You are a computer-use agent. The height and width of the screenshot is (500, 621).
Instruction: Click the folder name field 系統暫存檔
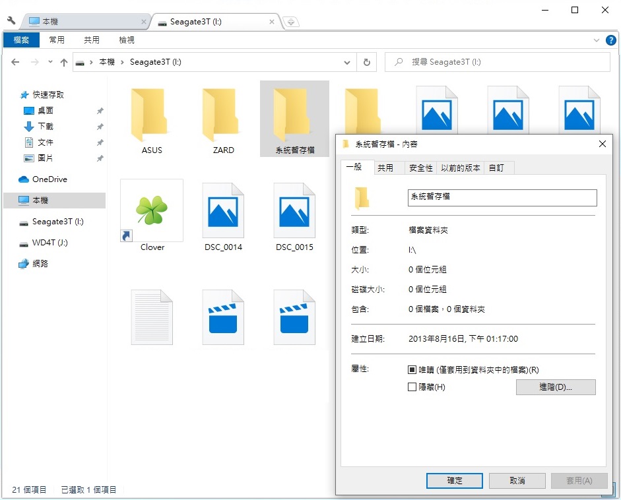(502, 197)
